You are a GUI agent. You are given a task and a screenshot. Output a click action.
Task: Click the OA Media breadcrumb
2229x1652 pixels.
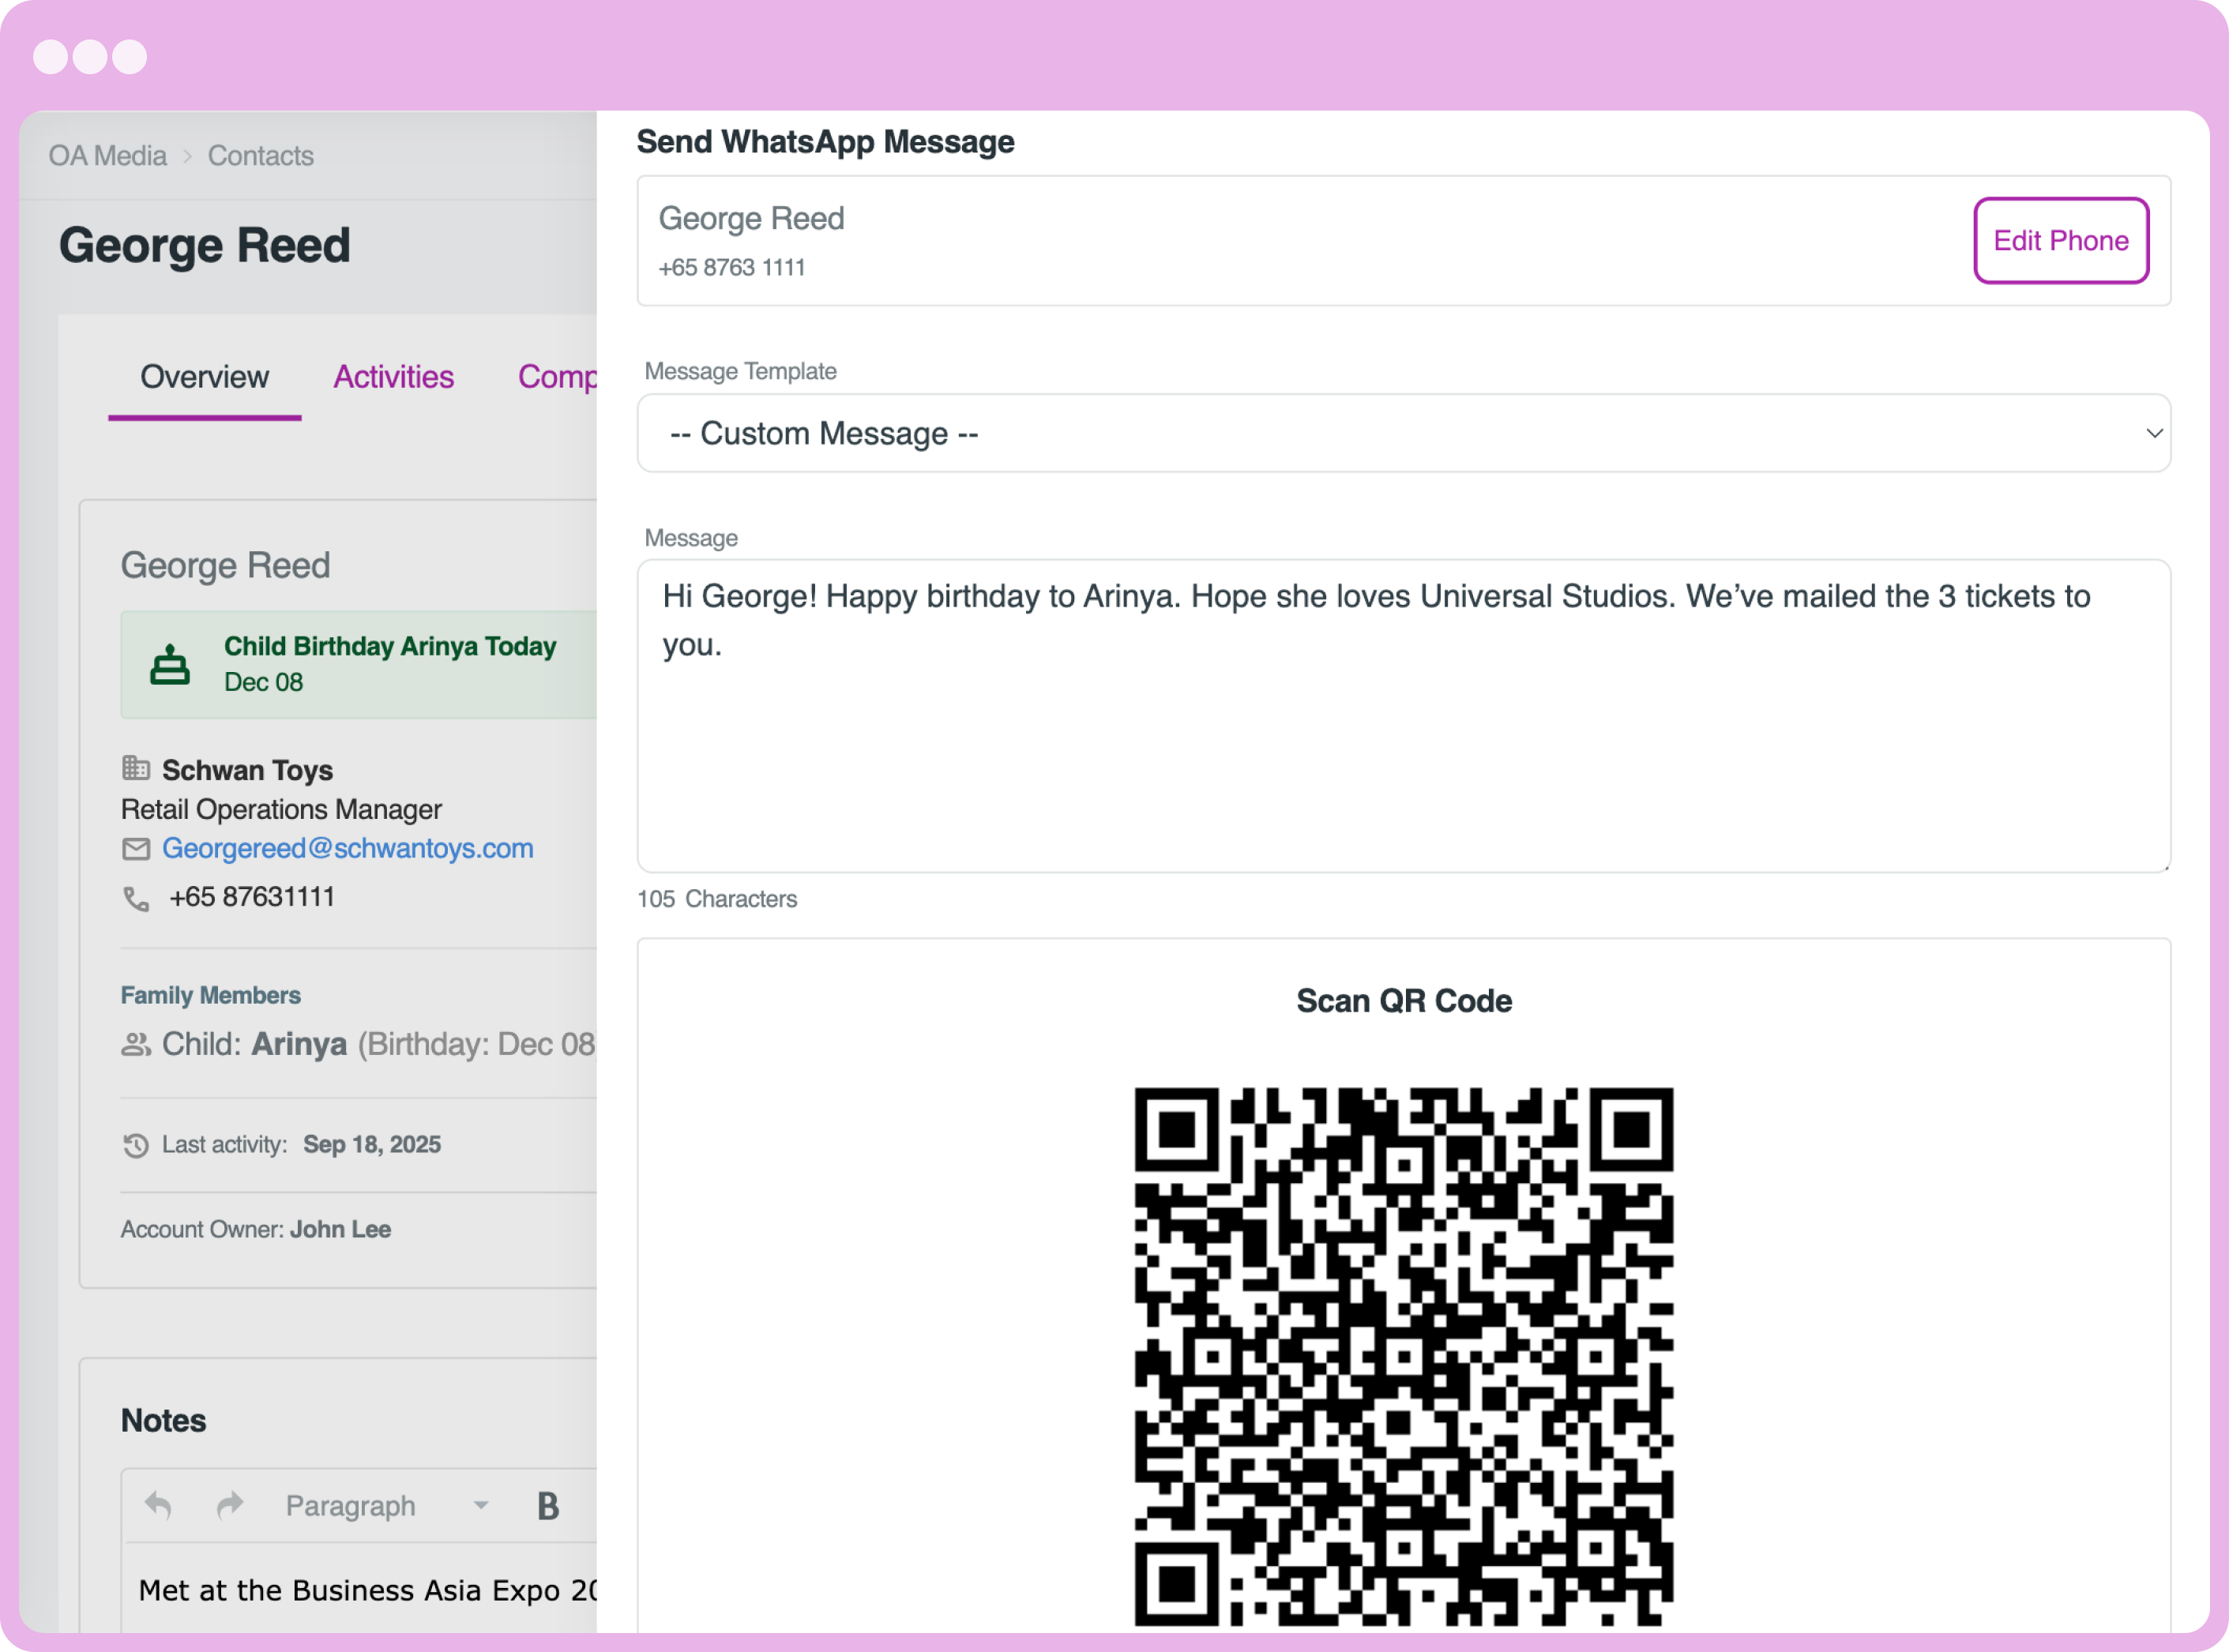click(107, 156)
